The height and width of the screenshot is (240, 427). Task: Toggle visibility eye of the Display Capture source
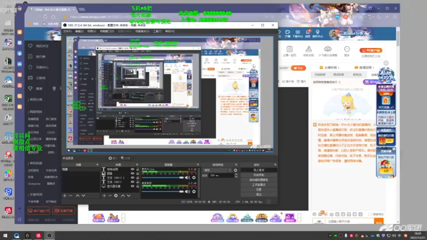132,186
